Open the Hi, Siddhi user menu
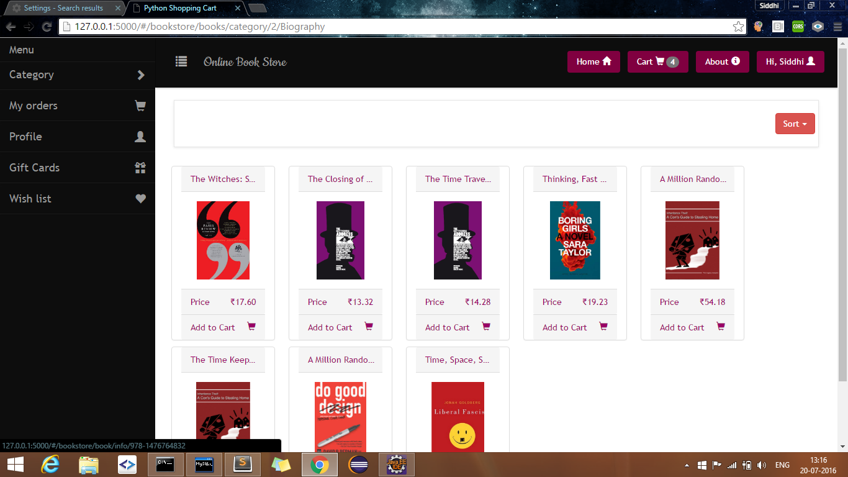 point(790,61)
